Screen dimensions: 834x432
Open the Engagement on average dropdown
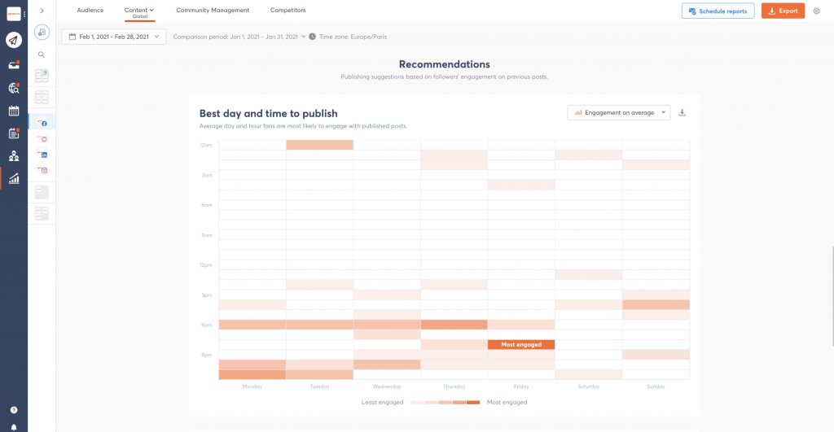pyautogui.click(x=619, y=112)
